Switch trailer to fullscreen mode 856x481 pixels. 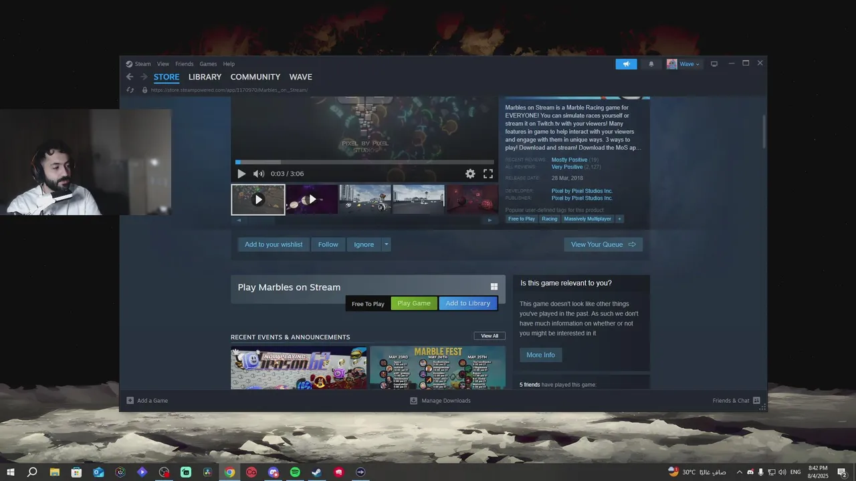pyautogui.click(x=488, y=174)
